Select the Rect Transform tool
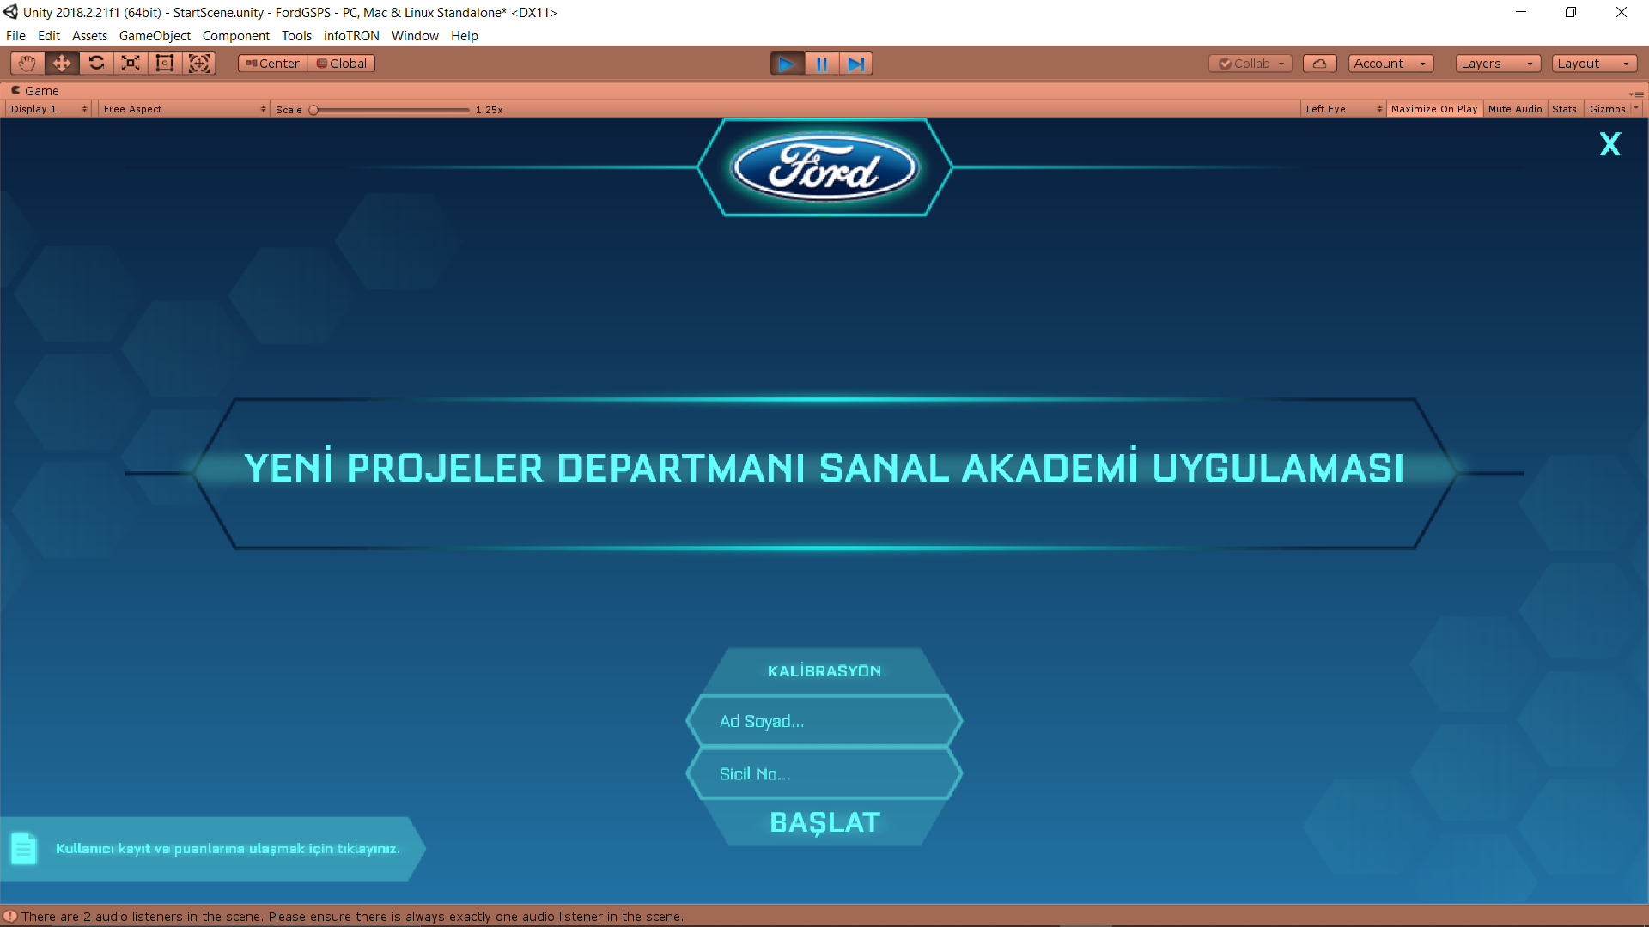Screen dimensions: 1649x927 tap(165, 63)
